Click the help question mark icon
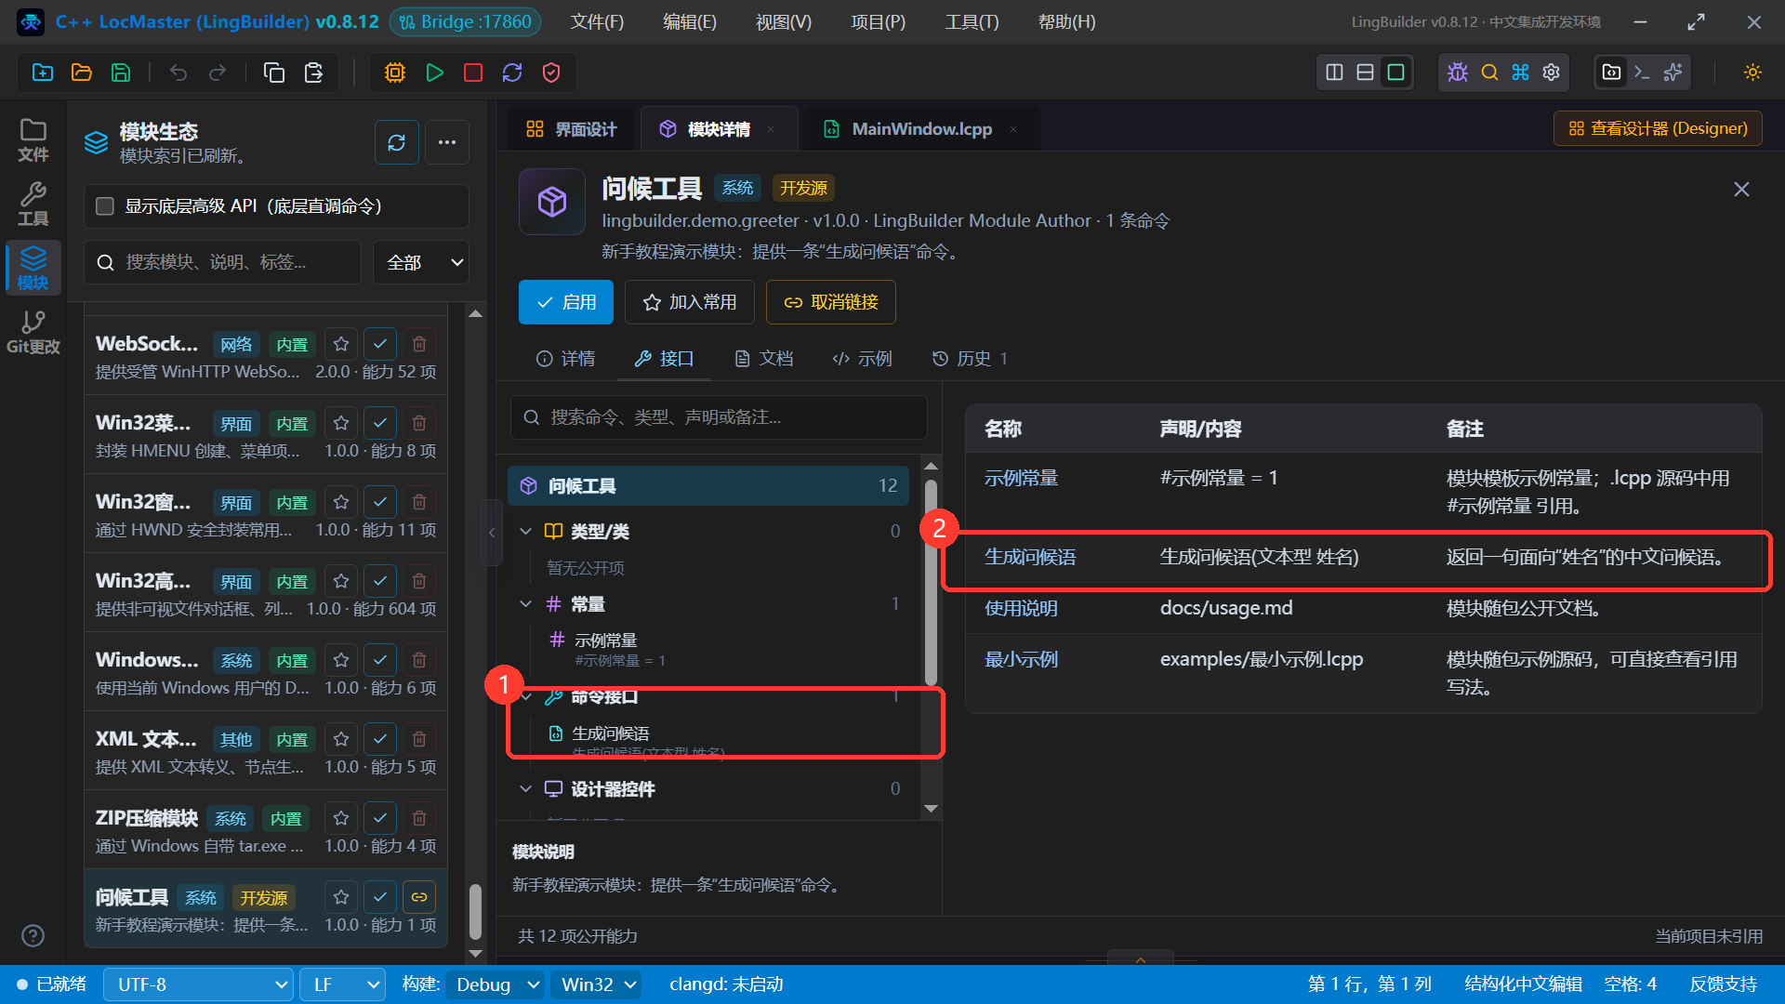Screen dimensions: 1785x1004 tap(33, 935)
